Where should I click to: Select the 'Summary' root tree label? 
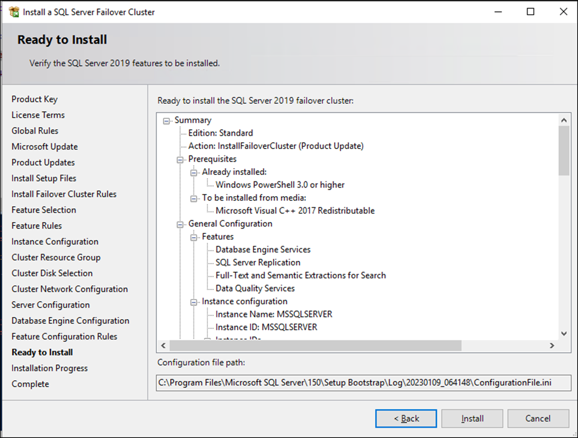coord(193,120)
